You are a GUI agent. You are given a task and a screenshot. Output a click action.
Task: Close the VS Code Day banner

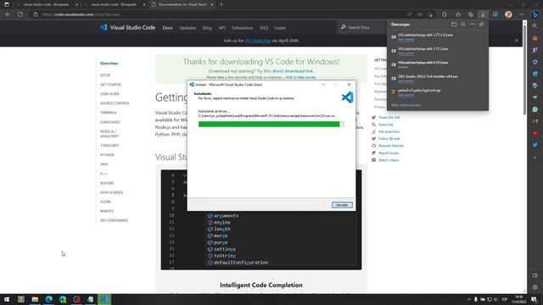coord(517,41)
